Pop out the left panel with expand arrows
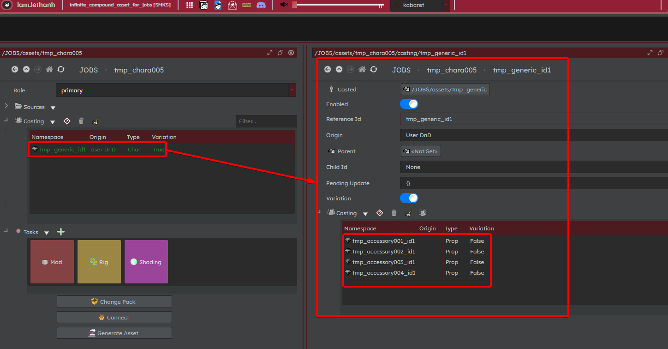The height and width of the screenshot is (349, 668). 270,53
